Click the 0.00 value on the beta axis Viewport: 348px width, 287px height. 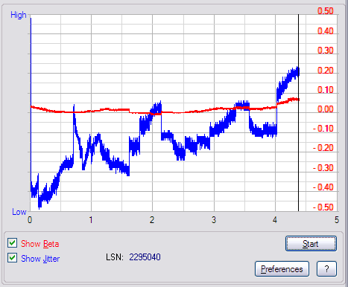[326, 109]
